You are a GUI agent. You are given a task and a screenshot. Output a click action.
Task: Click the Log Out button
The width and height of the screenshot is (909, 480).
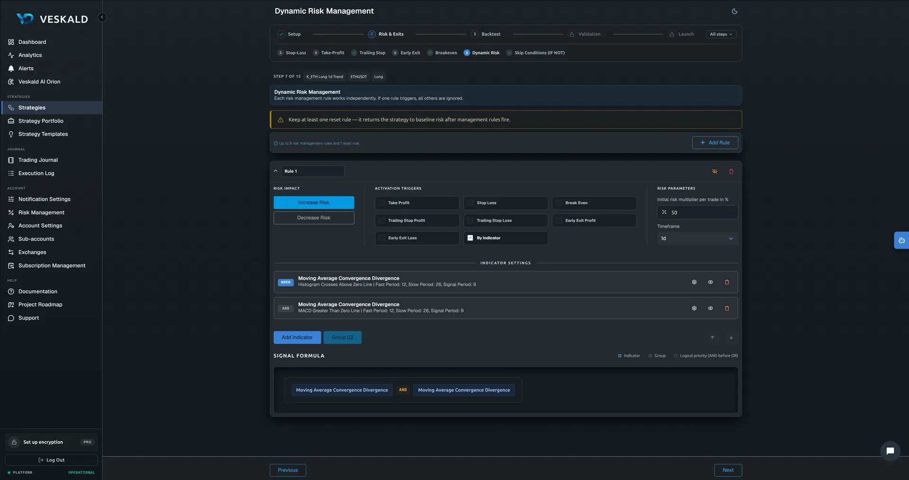point(51,460)
